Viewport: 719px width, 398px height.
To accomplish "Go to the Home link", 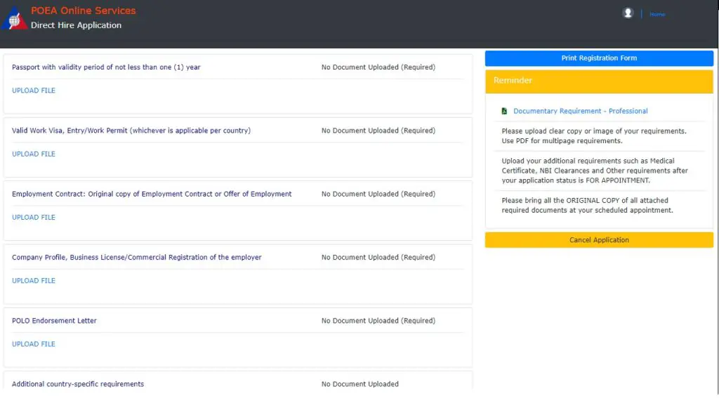I will click(657, 14).
